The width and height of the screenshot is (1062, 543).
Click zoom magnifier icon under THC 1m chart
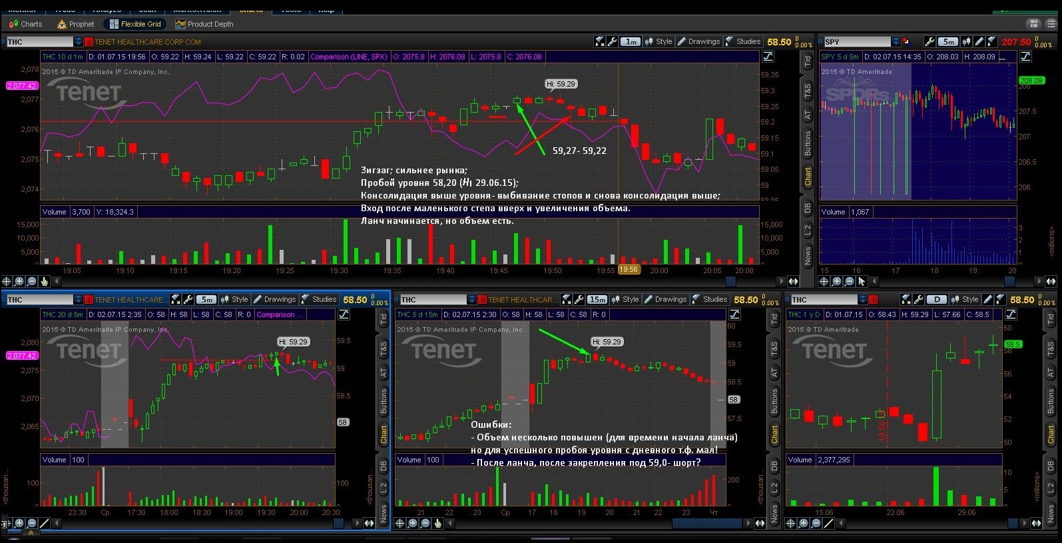pos(19,281)
